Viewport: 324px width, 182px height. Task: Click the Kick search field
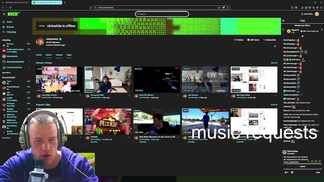tap(162, 14)
